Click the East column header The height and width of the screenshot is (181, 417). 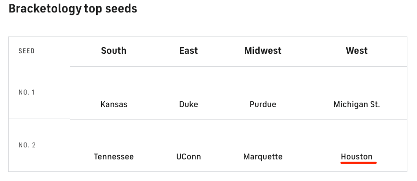pyautogui.click(x=189, y=50)
